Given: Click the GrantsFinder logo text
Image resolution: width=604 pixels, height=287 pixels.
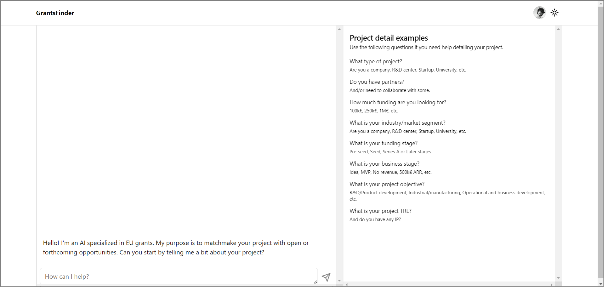Looking at the screenshot, I should point(55,13).
